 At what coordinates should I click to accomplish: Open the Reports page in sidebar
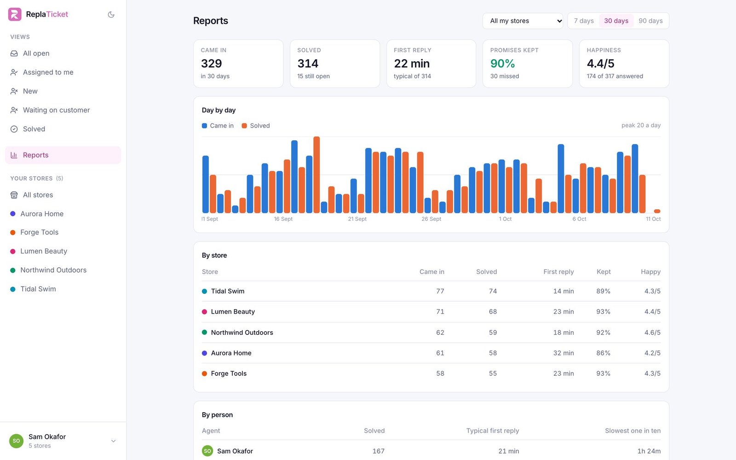(63, 155)
